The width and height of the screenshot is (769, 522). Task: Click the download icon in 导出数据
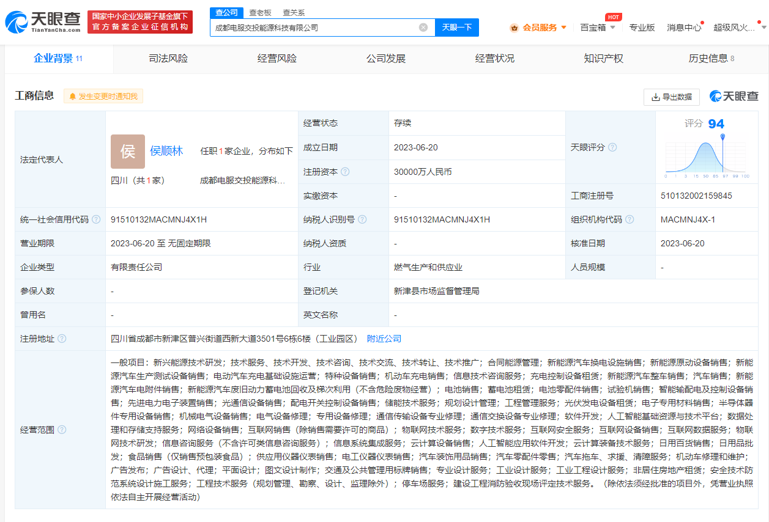click(x=656, y=97)
